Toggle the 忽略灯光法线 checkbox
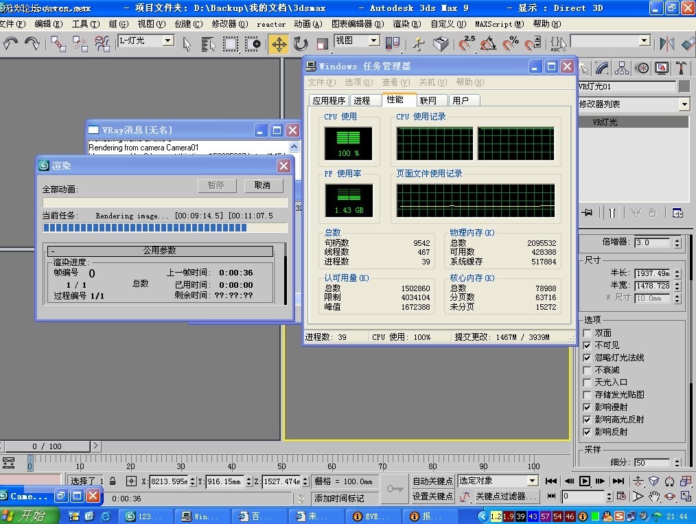696x524 pixels. pyautogui.click(x=587, y=358)
